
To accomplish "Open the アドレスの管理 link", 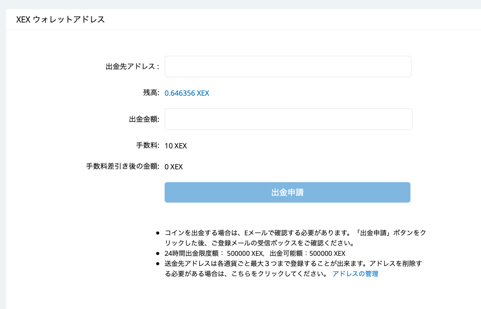I will click(355, 274).
